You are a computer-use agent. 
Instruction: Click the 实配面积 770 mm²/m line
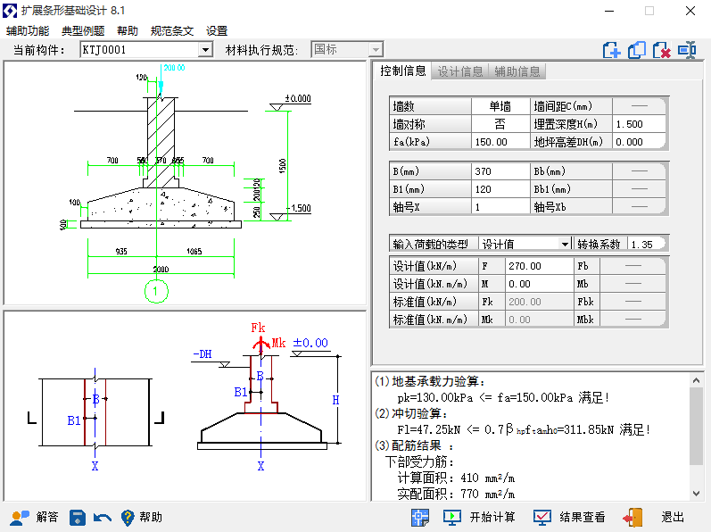[456, 494]
